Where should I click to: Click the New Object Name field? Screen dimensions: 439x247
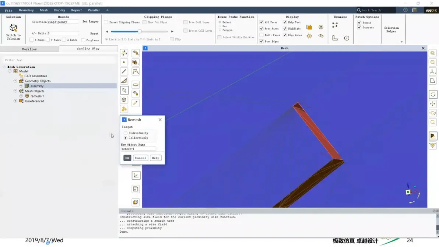[138, 149]
